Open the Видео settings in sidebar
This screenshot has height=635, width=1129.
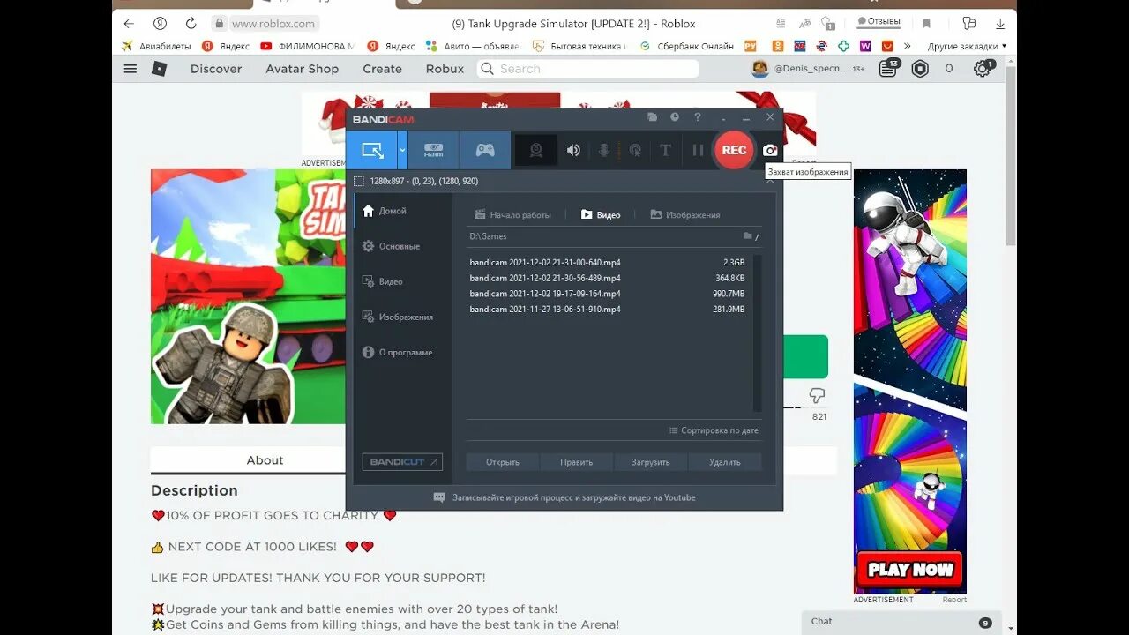(383, 282)
